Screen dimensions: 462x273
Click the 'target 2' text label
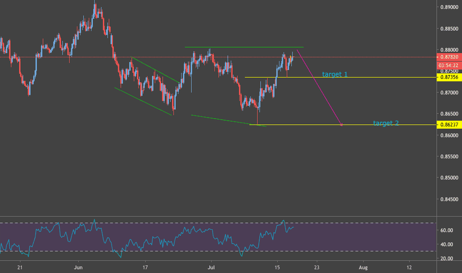point(386,123)
